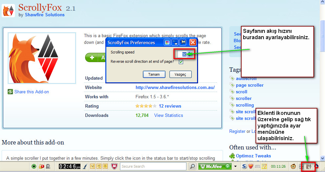The width and height of the screenshot is (325, 172).
Task: Increase scrolling speed with spinner up arrow
Action: (x=189, y=52)
